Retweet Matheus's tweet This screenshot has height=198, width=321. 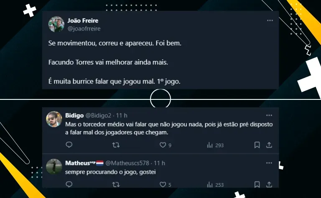pos(116,185)
